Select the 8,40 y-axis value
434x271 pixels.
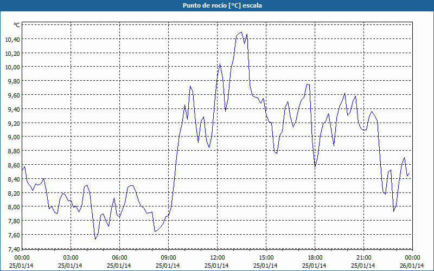pyautogui.click(x=14, y=179)
